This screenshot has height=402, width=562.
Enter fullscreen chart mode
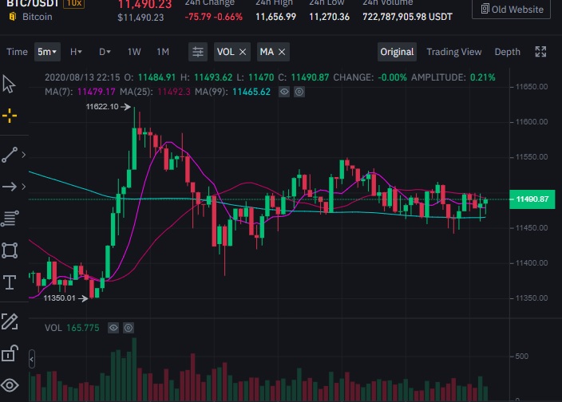coord(540,52)
